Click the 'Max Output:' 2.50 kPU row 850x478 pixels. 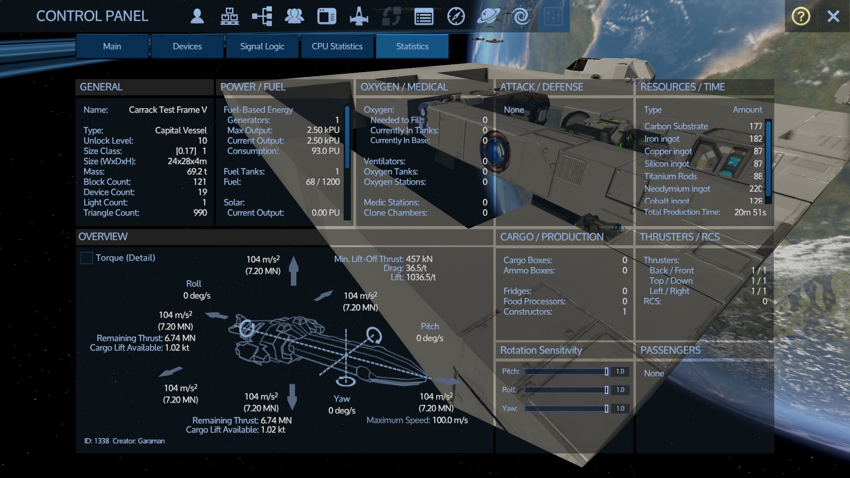tap(283, 130)
